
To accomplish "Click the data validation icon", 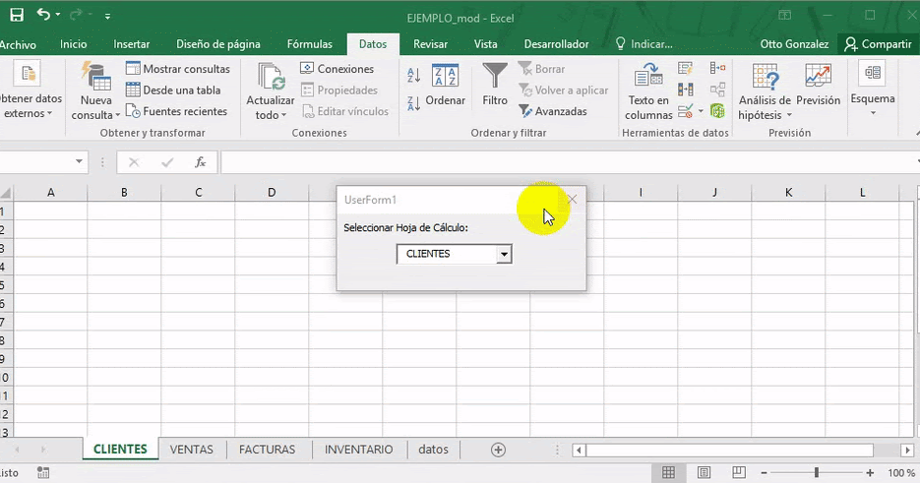I will 685,111.
